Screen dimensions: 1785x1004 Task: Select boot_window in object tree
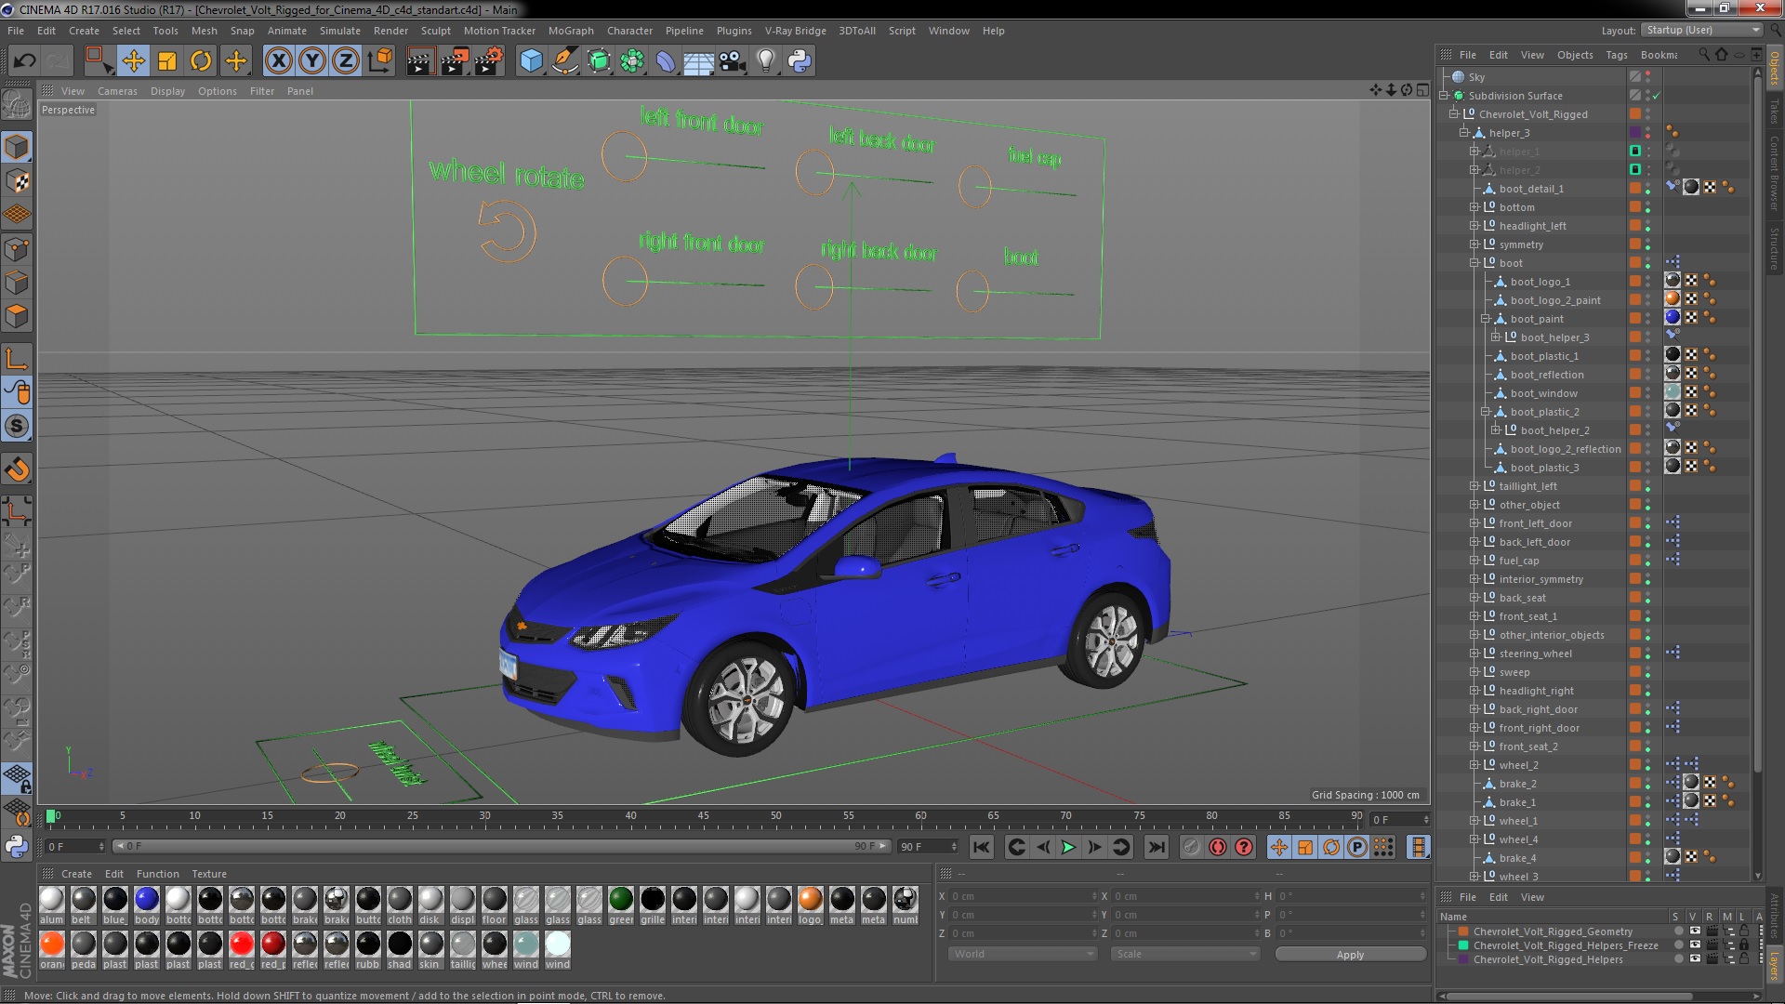1543,393
